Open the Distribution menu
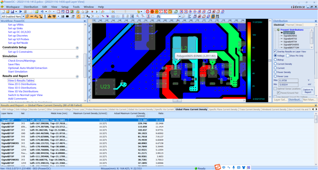 pos(31,7)
